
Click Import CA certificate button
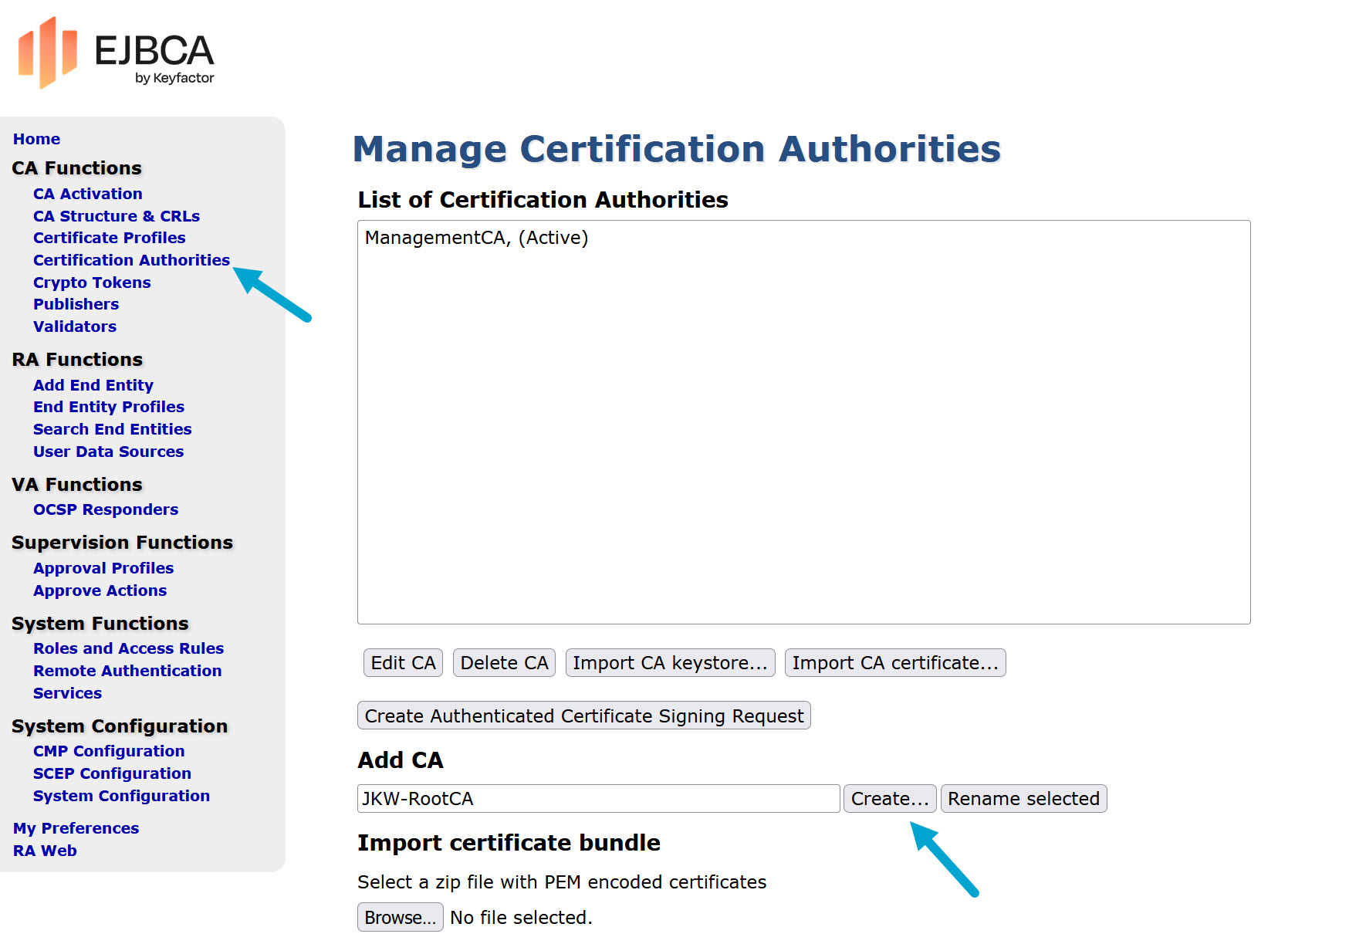click(x=894, y=663)
